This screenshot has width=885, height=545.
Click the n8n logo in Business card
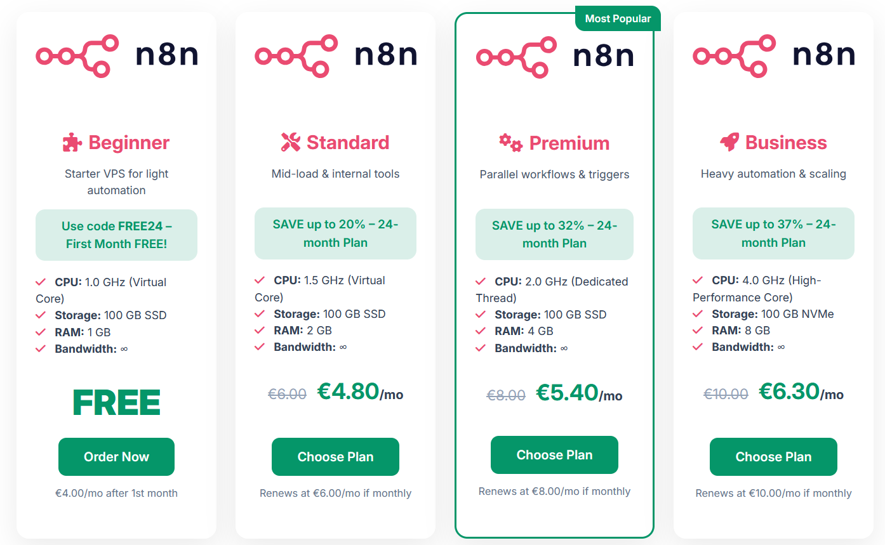(x=773, y=56)
